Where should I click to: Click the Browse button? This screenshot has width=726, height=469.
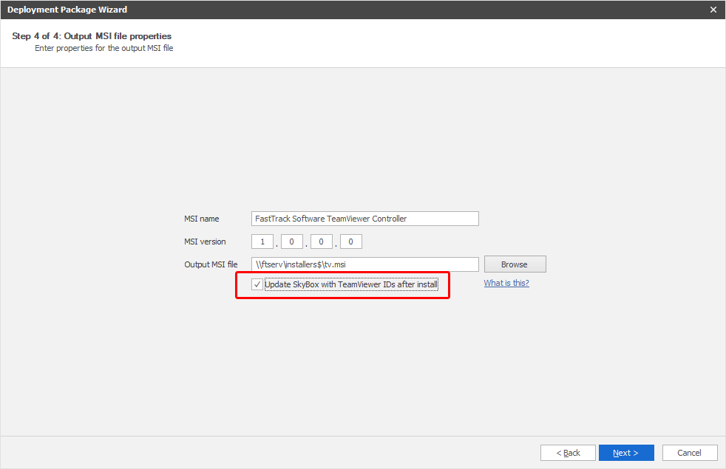[x=515, y=264]
